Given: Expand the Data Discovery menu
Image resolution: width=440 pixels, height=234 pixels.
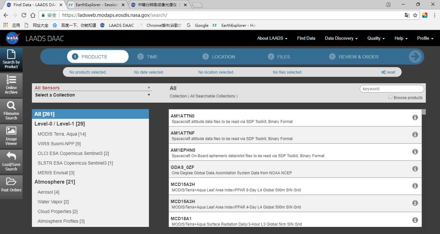Looking at the screenshot, I should 341,38.
